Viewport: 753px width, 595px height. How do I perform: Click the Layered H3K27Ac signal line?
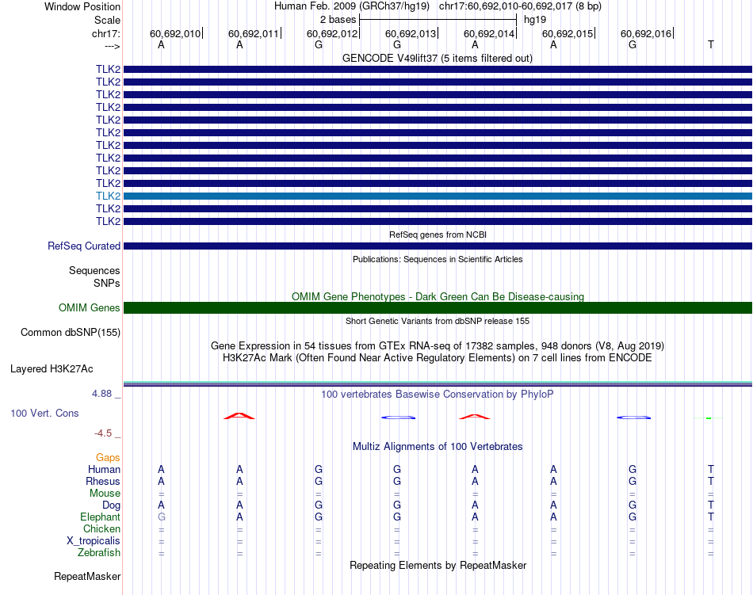point(438,383)
